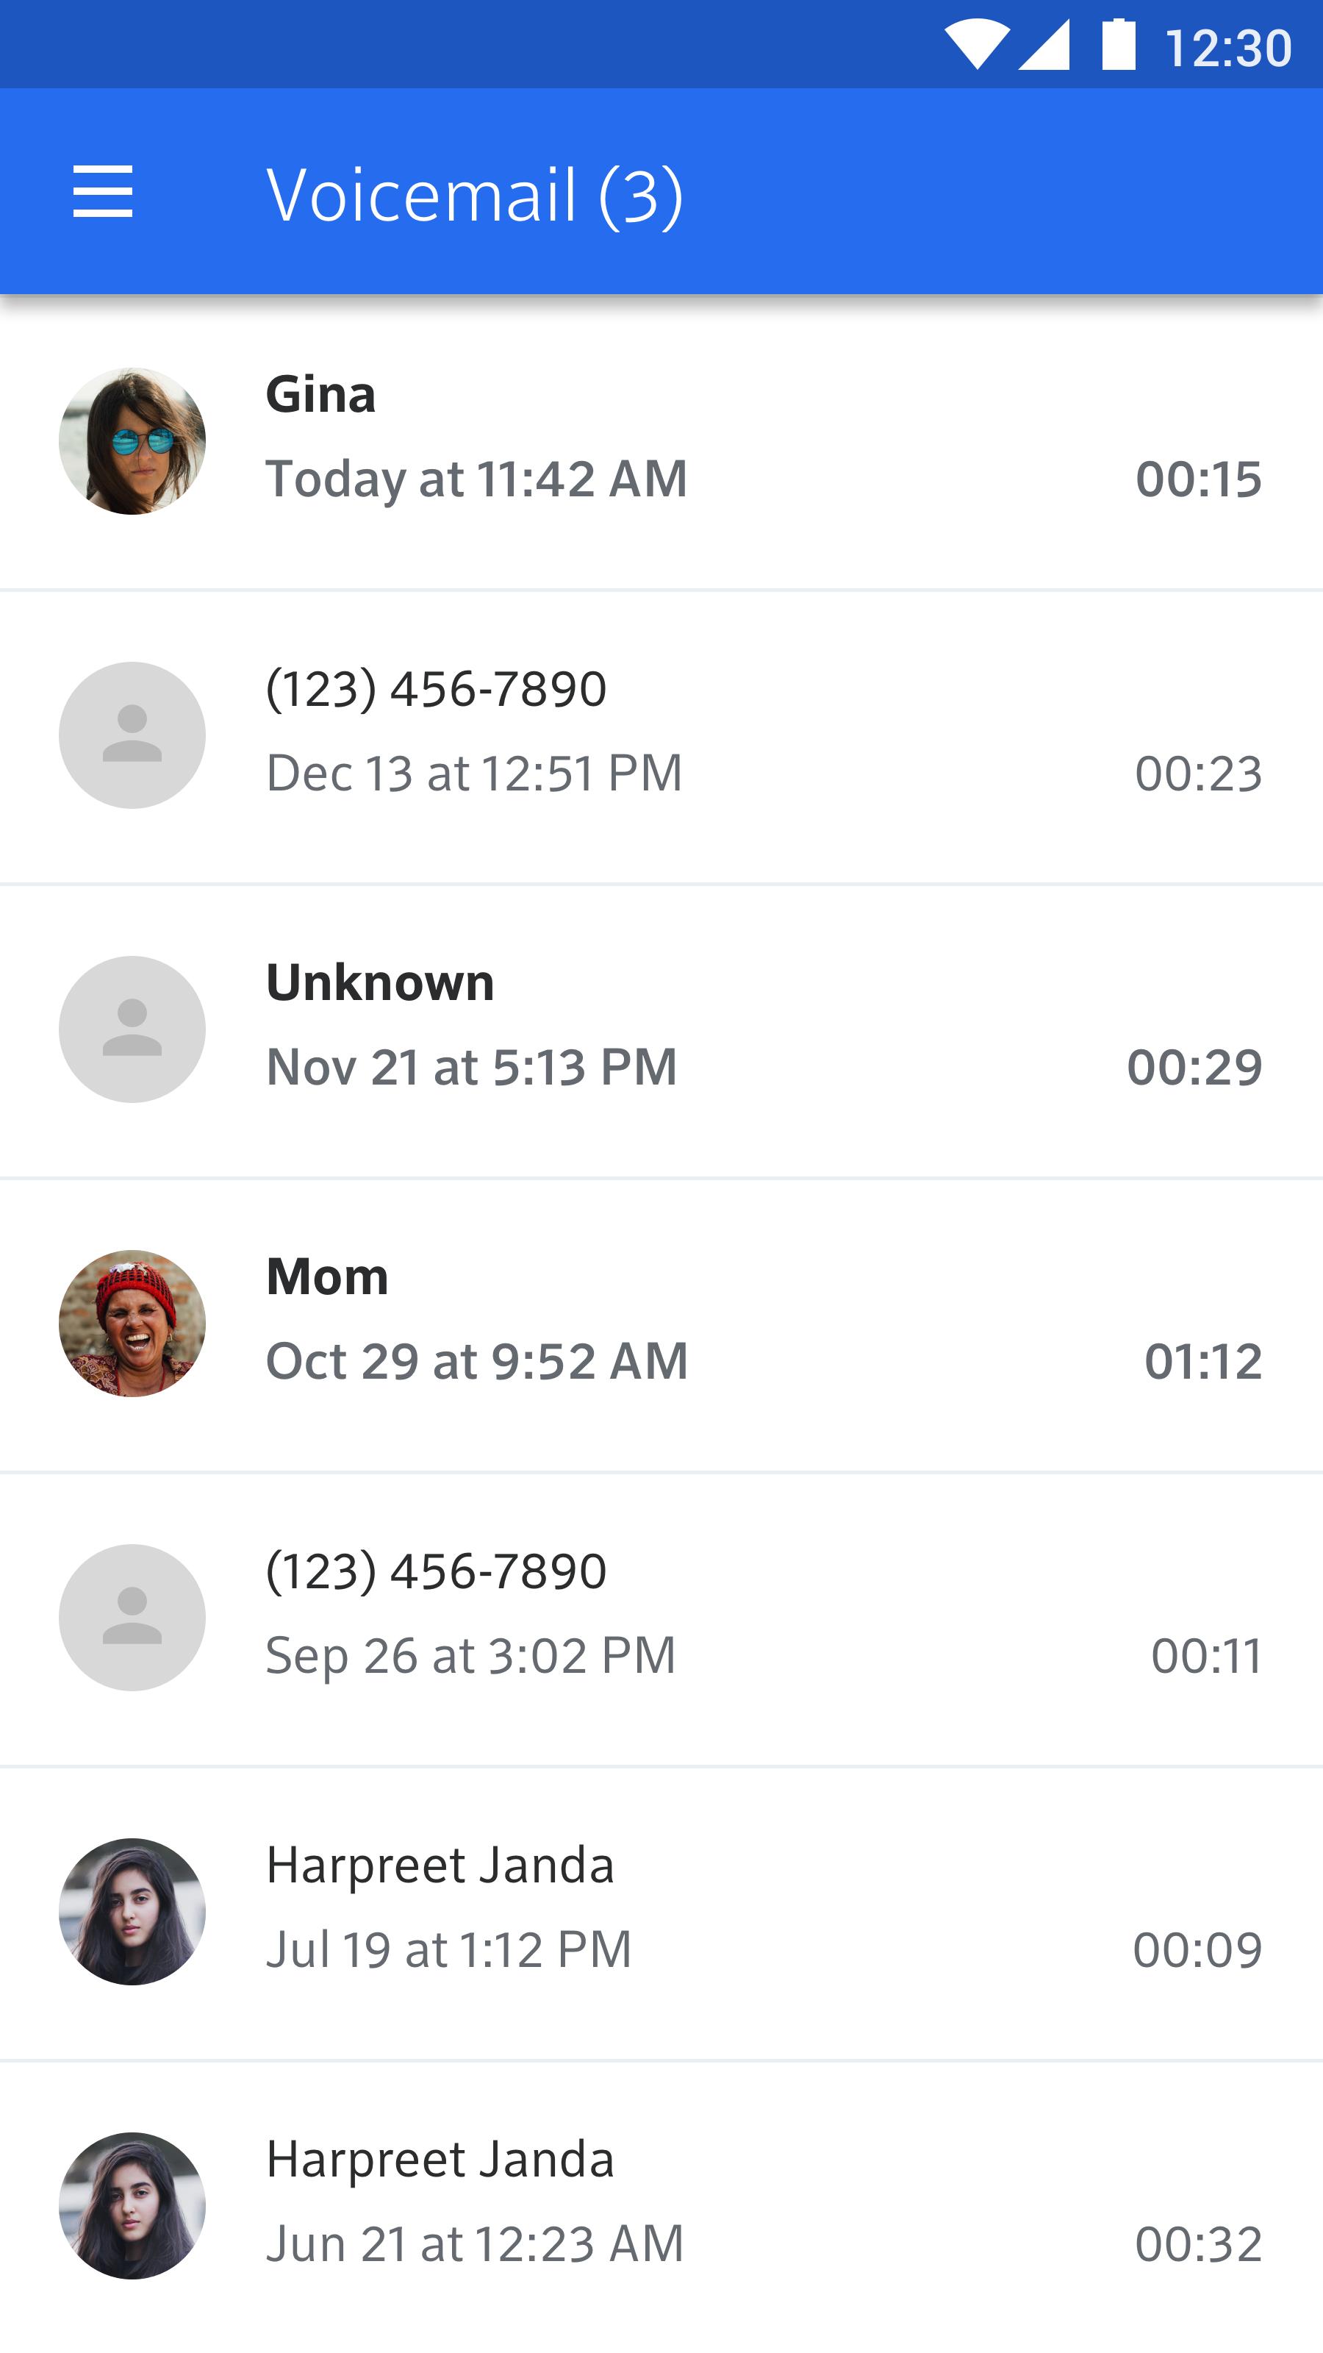Tap Mom's contact avatar

[132, 1324]
